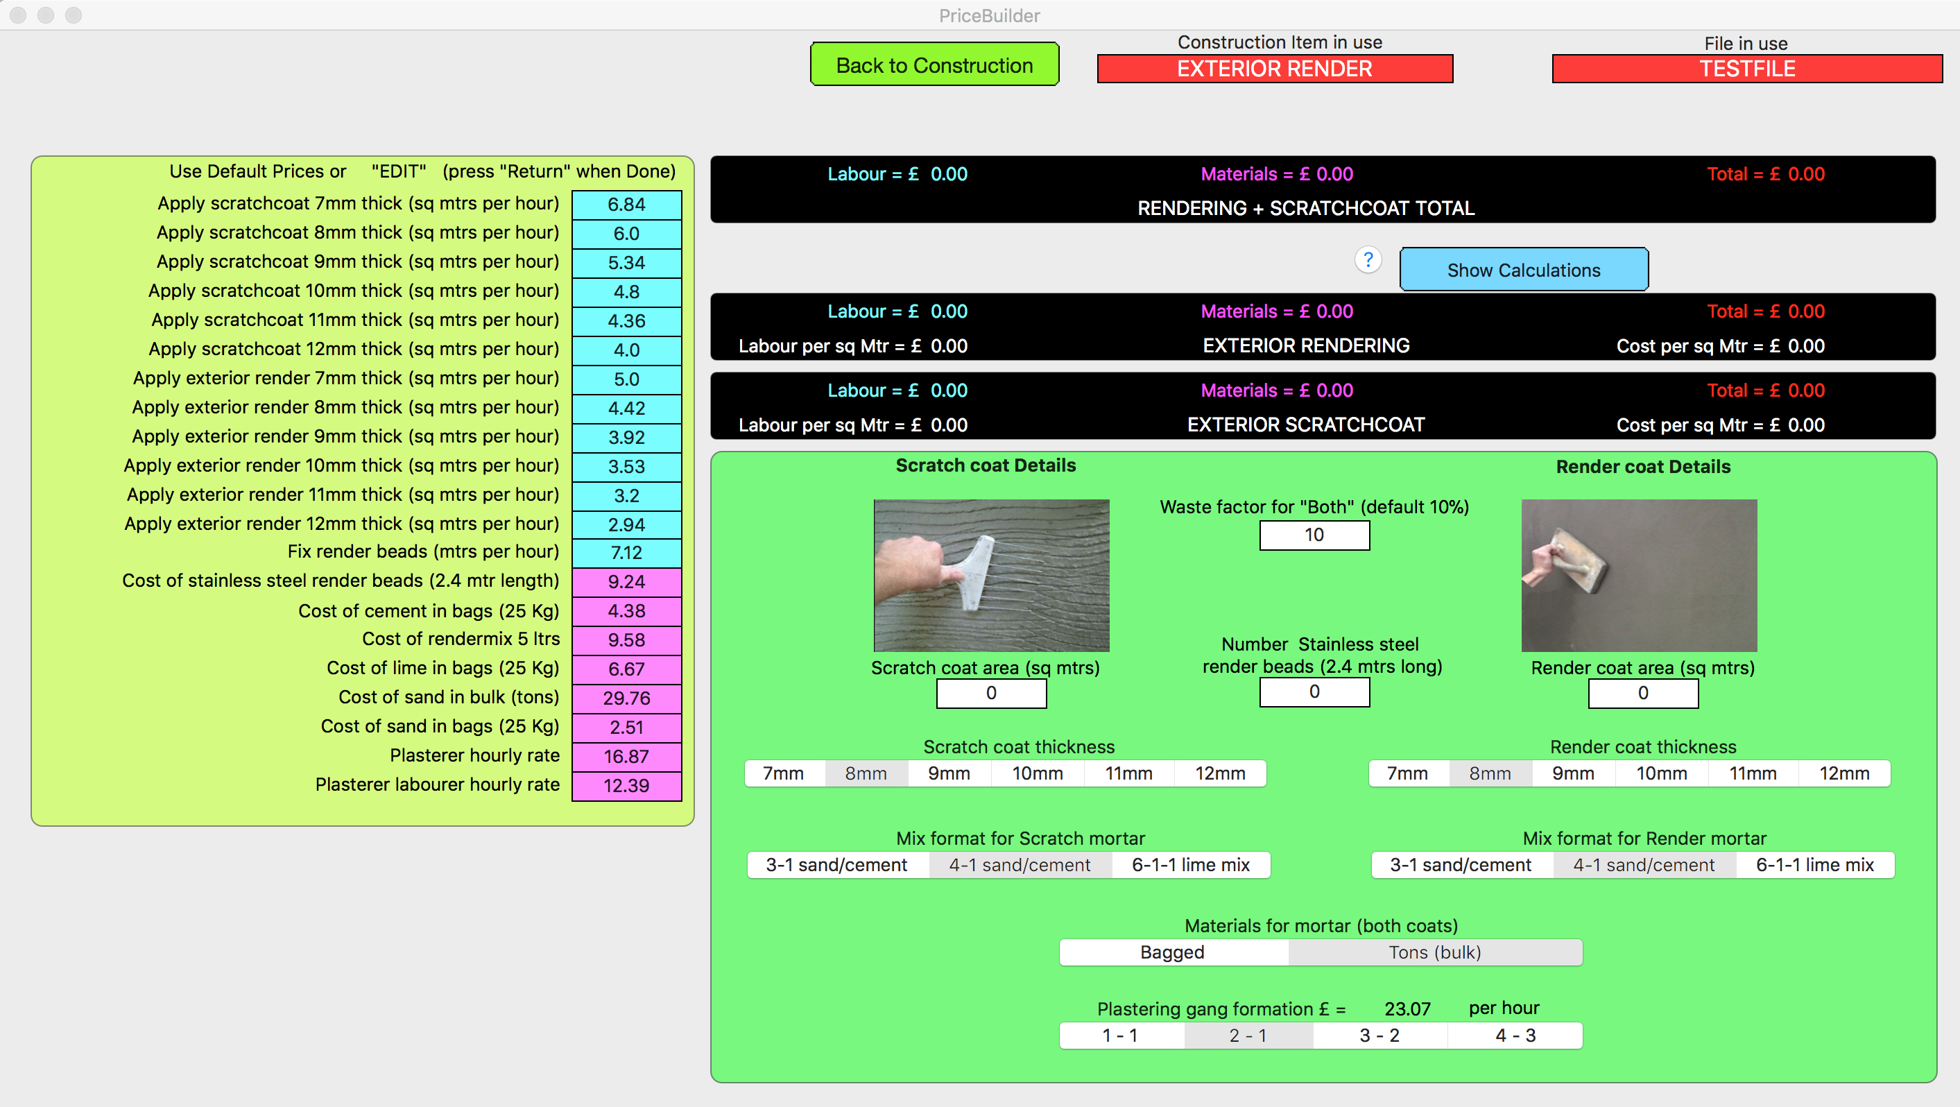Edit scratchcoat 8mm rate value 6.0
The height and width of the screenshot is (1107, 1960).
[626, 233]
